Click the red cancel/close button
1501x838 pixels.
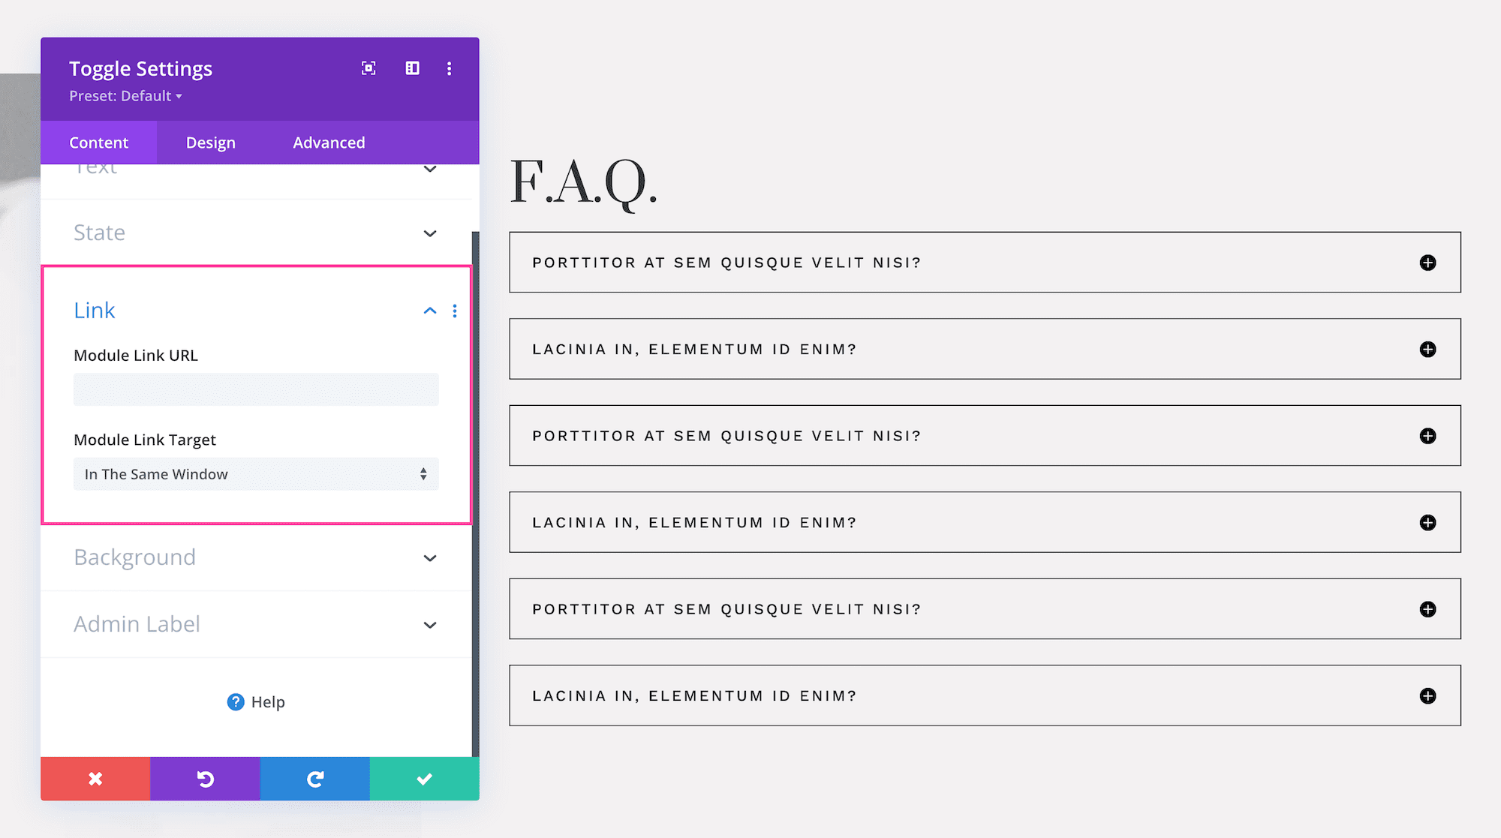[x=96, y=778]
